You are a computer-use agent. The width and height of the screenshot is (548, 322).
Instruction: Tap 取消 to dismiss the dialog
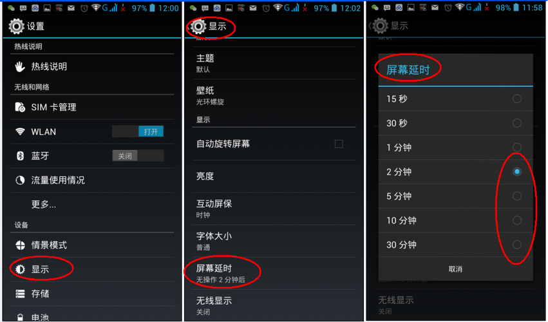(x=455, y=269)
